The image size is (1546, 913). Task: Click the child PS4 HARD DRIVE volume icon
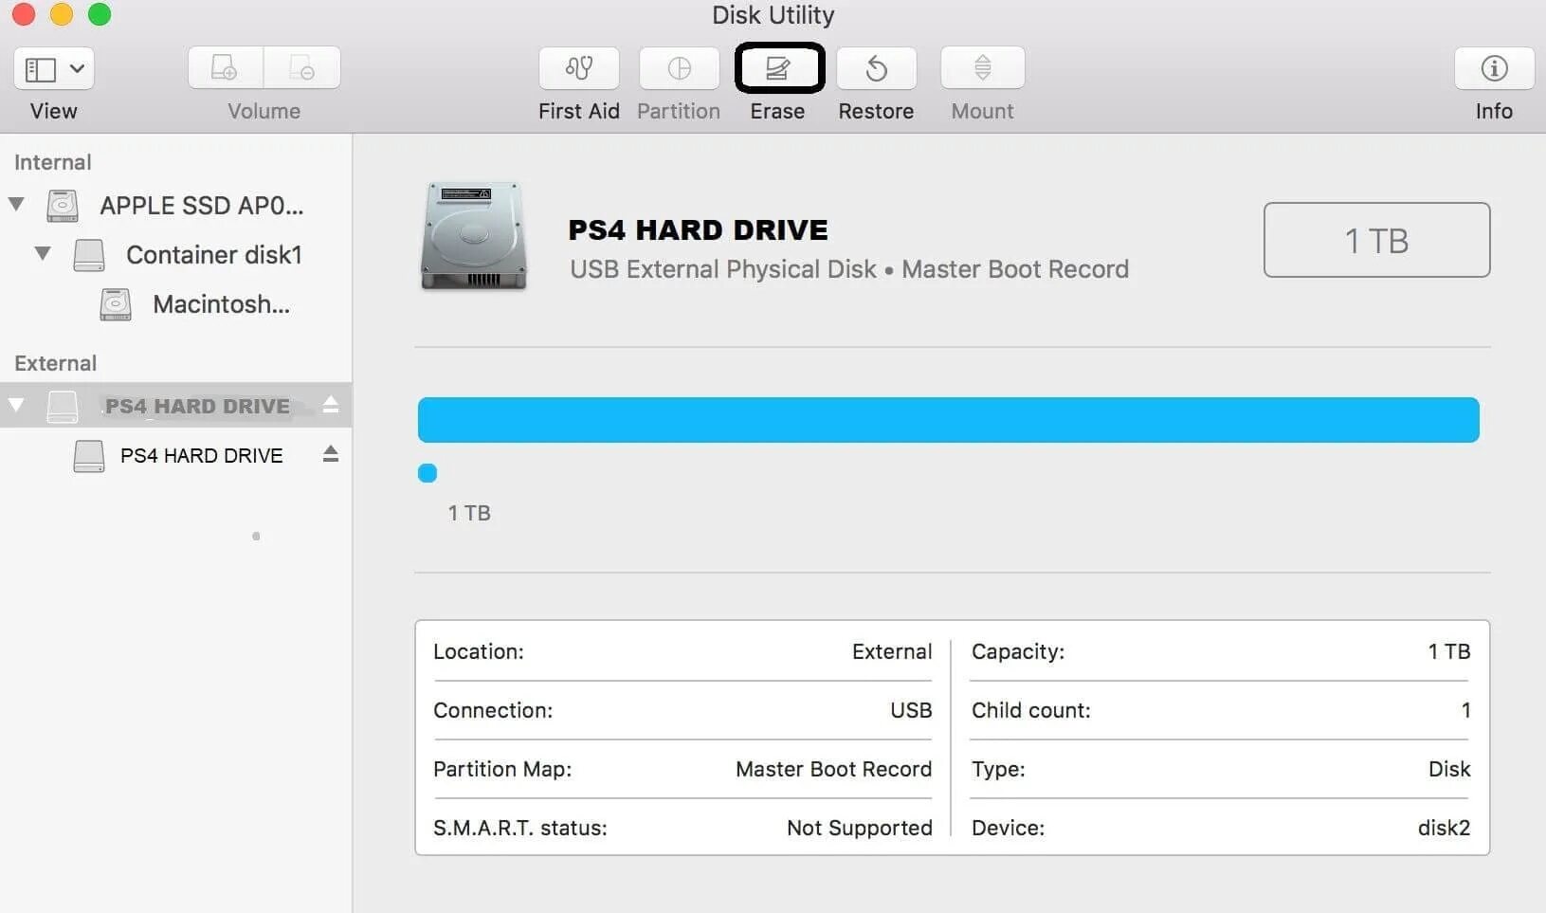point(89,456)
